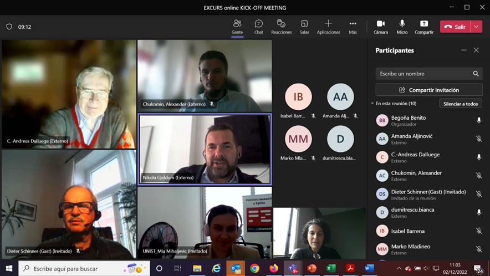Click the shield security icon
The height and width of the screenshot is (276, 490).
point(9,27)
